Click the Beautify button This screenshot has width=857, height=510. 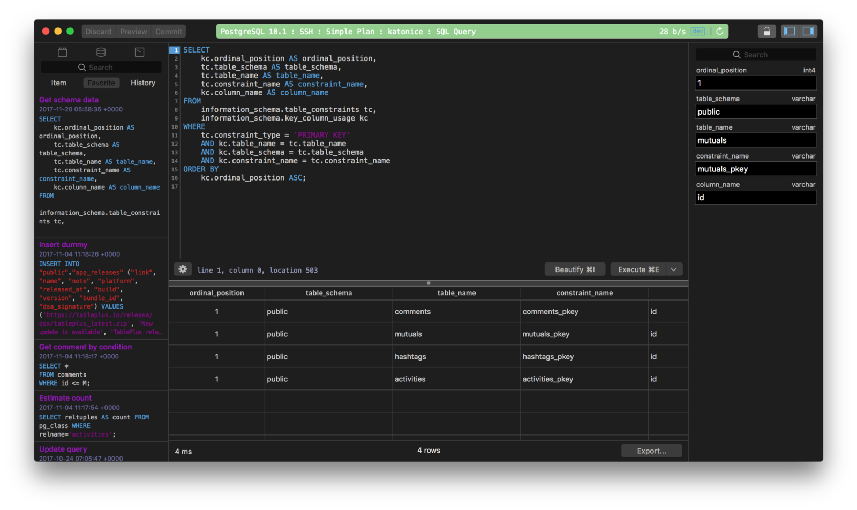pyautogui.click(x=575, y=269)
